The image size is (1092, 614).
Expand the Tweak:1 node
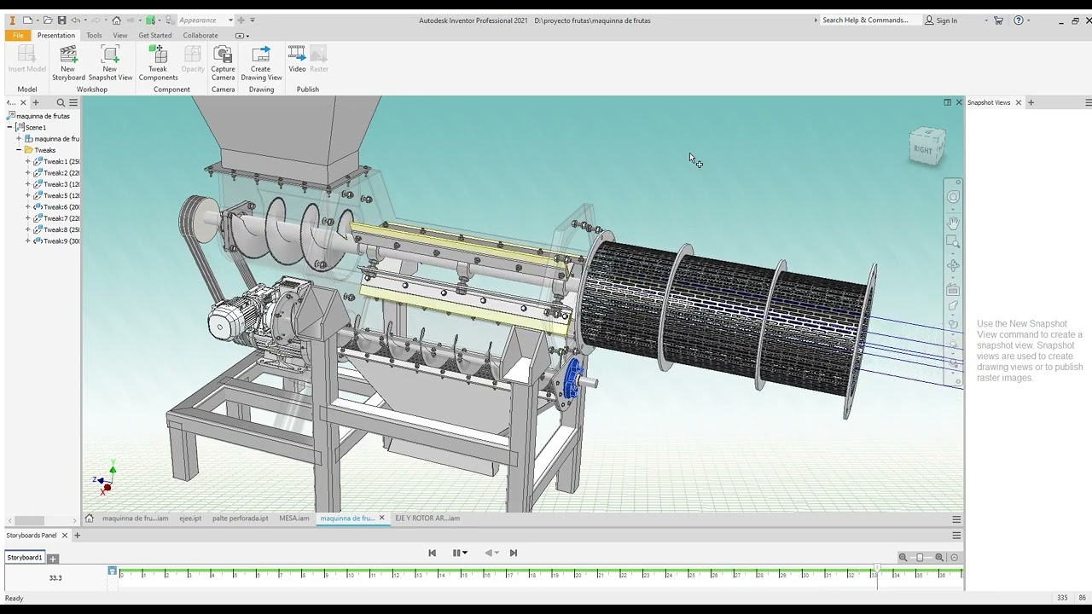click(x=28, y=161)
